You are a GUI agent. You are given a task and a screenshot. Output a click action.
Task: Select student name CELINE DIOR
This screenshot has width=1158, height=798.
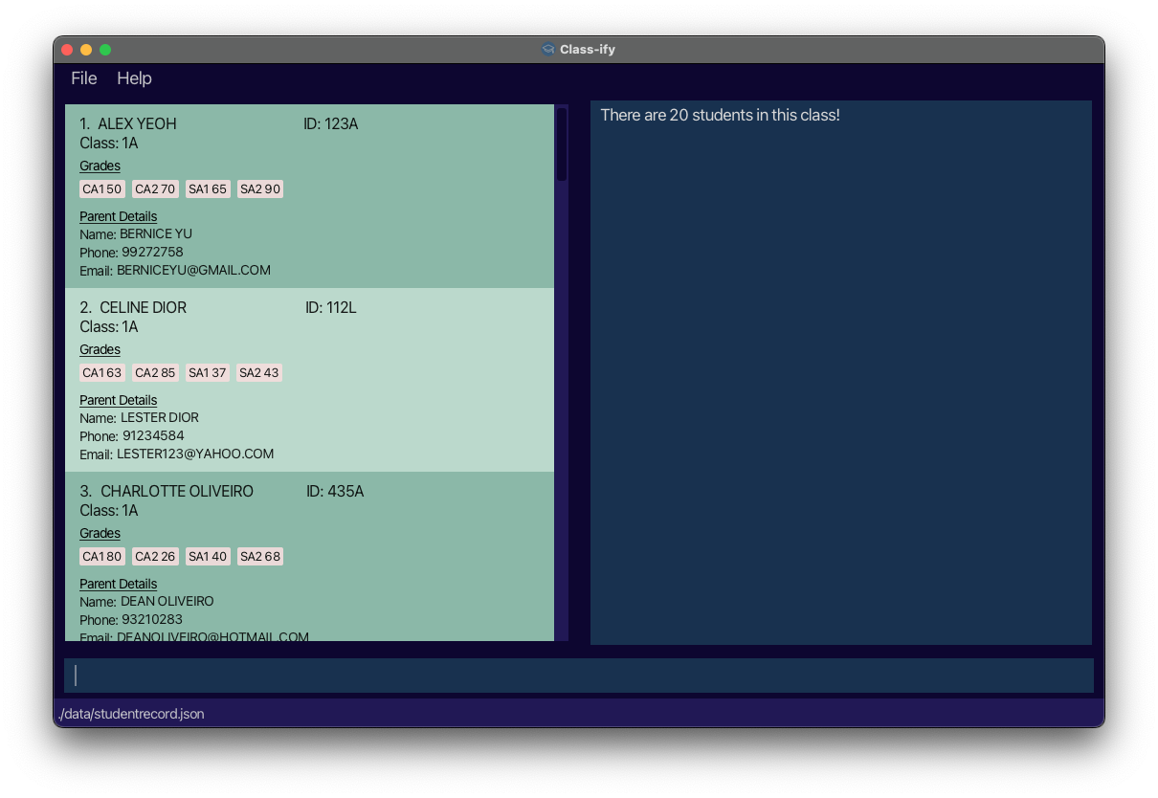143,308
